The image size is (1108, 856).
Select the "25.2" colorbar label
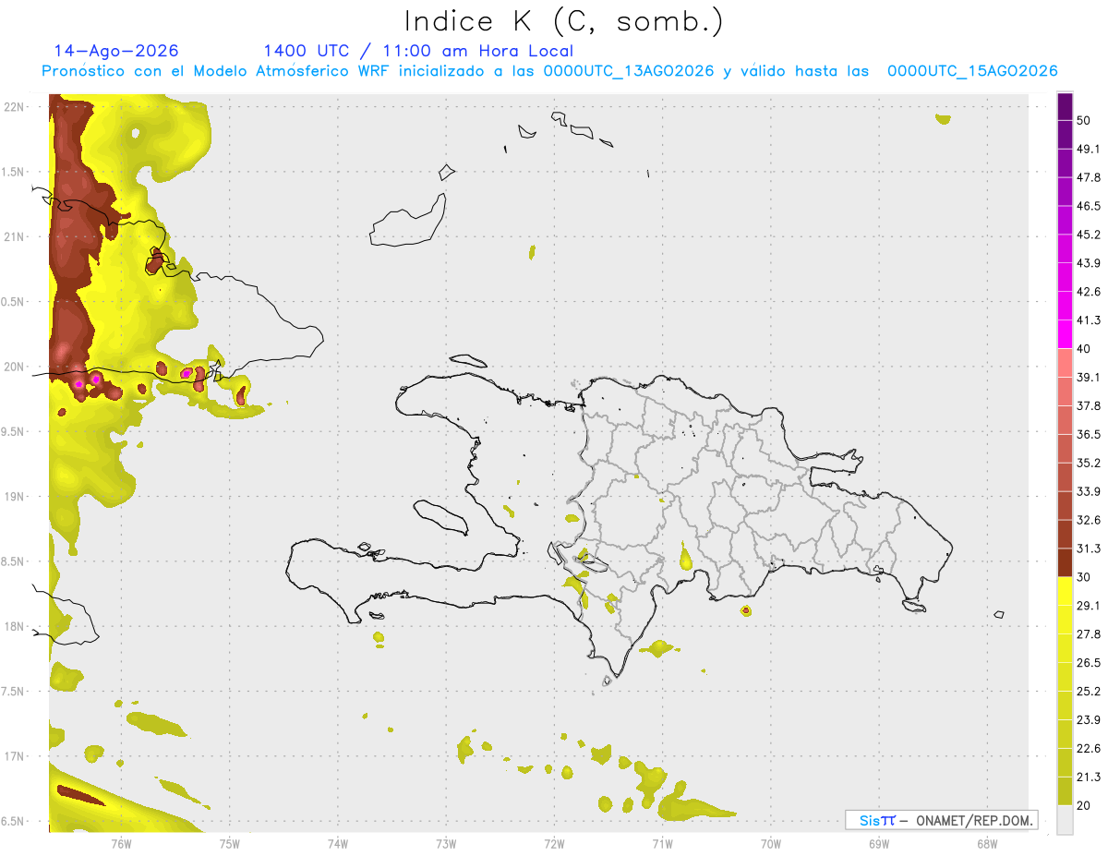click(1089, 692)
